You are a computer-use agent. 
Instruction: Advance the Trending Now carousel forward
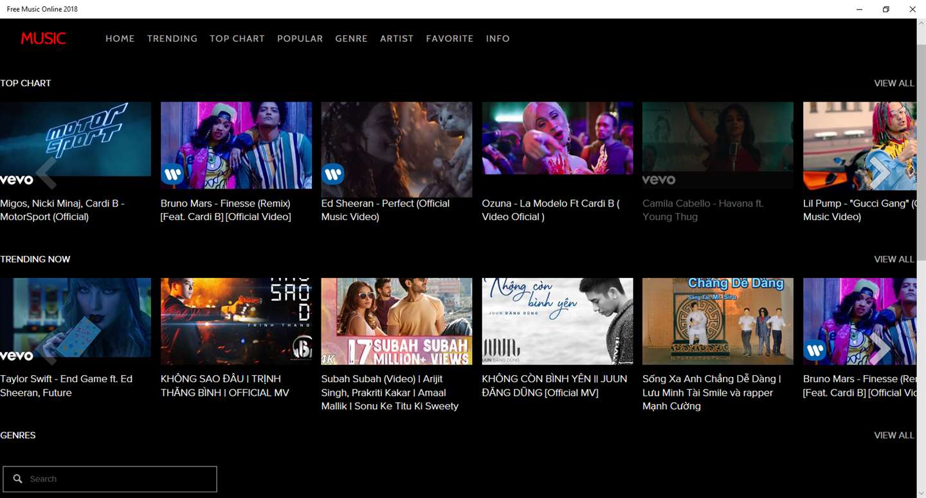pyautogui.click(x=880, y=348)
